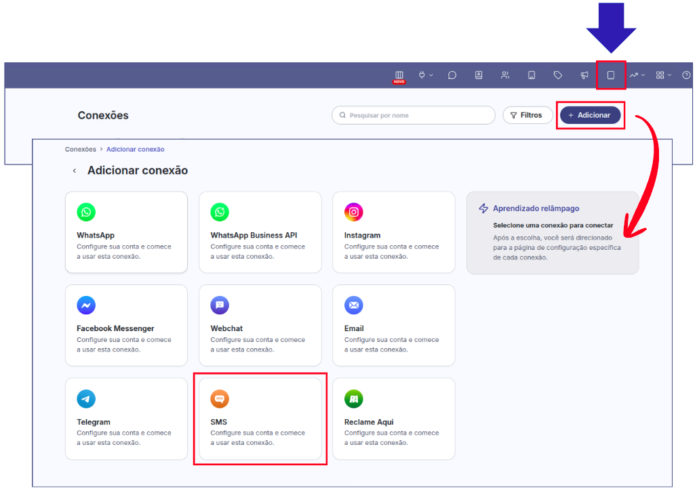Screen dimensions: 697x493
Task: Expand the analytics chart dropdown
Action: point(637,75)
